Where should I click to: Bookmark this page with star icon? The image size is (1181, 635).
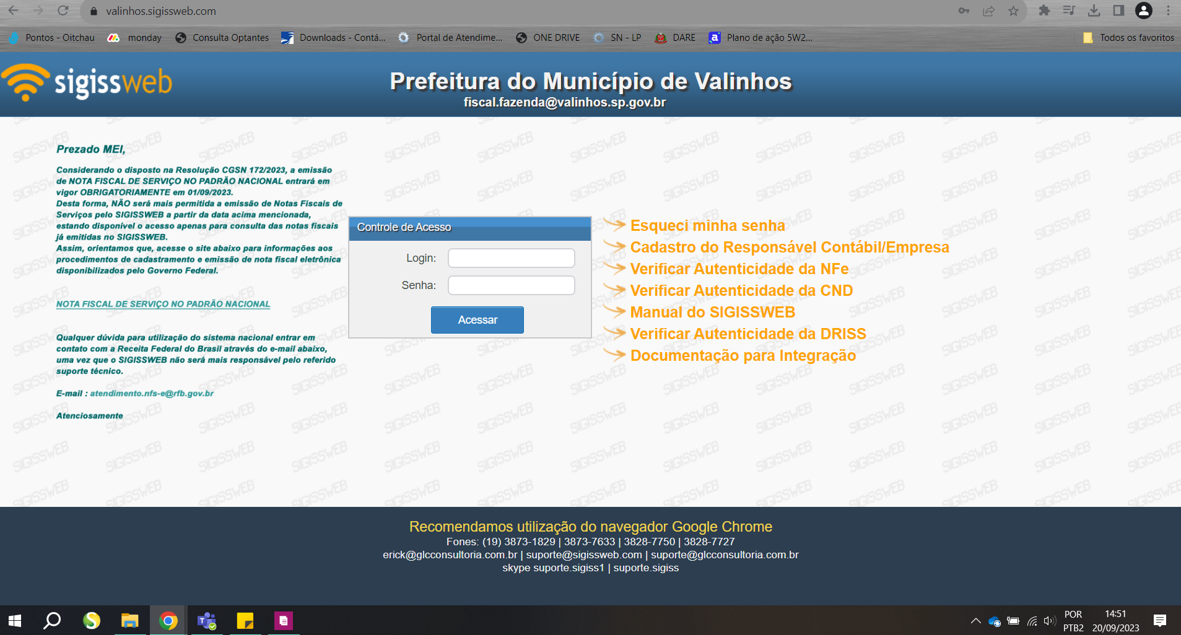[1013, 11]
